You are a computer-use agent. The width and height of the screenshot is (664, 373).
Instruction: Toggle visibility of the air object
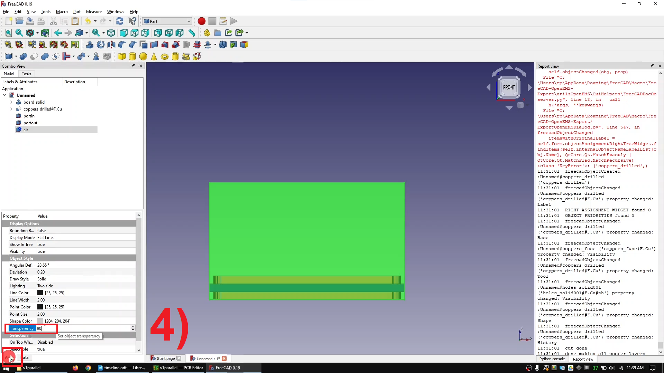26,130
